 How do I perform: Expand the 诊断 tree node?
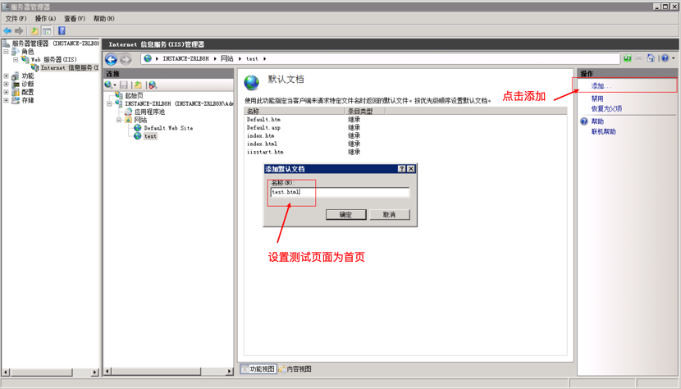point(6,84)
